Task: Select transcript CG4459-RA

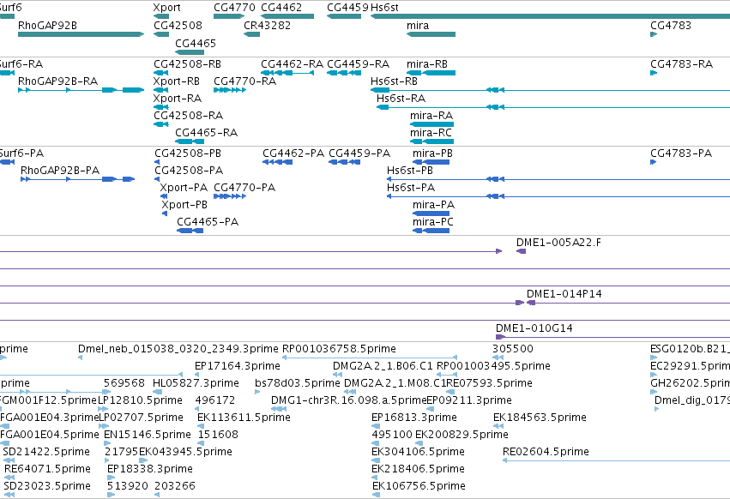Action: pos(344,73)
